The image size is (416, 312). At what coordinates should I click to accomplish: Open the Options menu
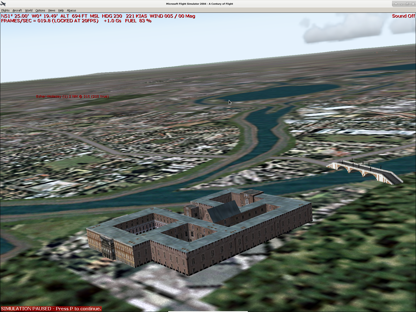point(40,10)
